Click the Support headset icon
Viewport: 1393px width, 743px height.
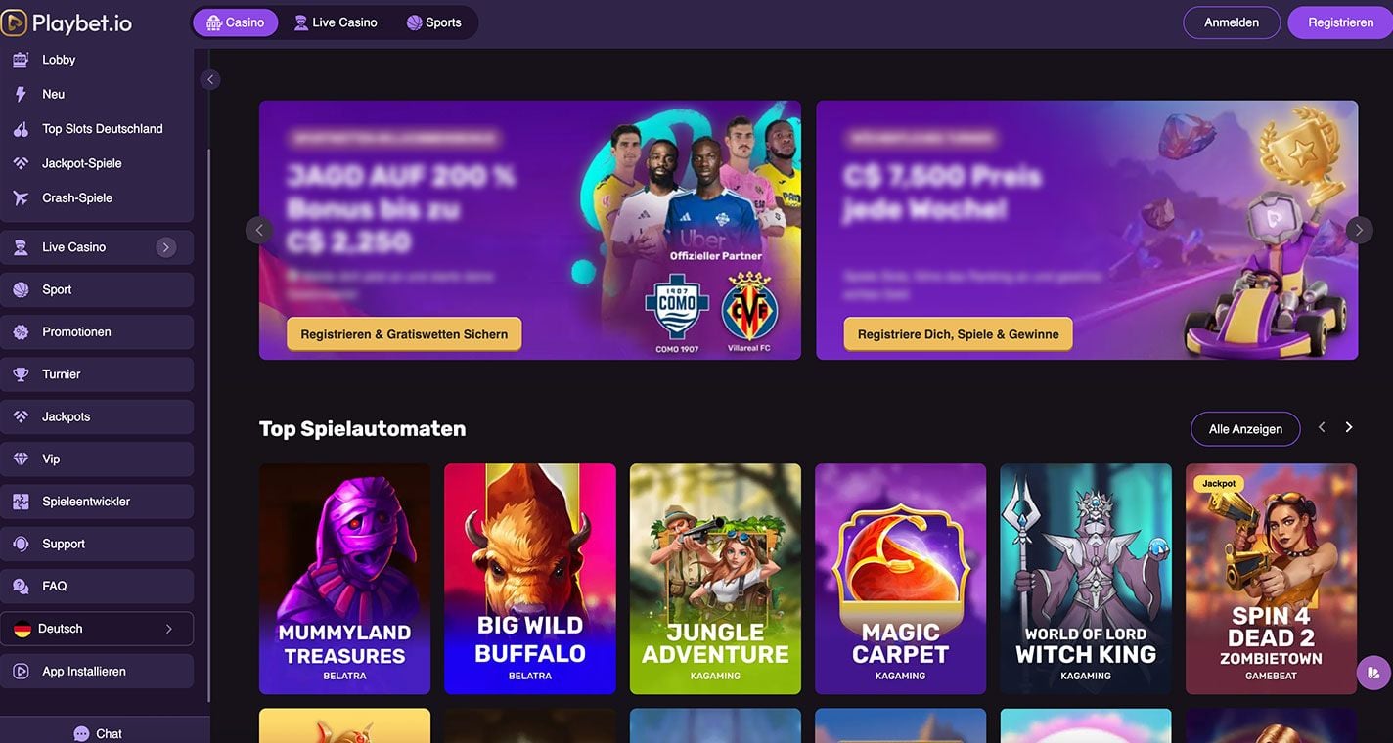click(x=21, y=544)
